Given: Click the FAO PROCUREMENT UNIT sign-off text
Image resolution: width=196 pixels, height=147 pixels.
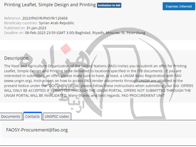Looking at the screenshot, I should [143, 96].
